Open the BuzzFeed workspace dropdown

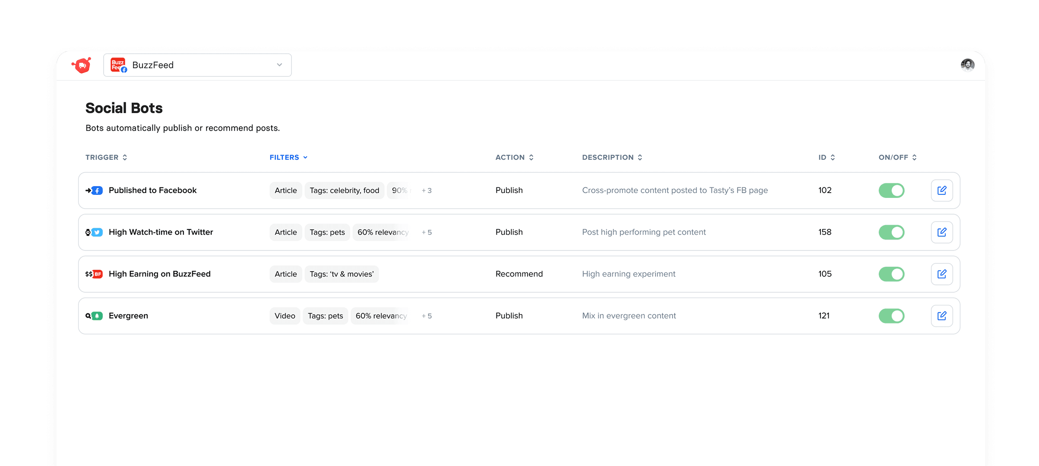279,65
